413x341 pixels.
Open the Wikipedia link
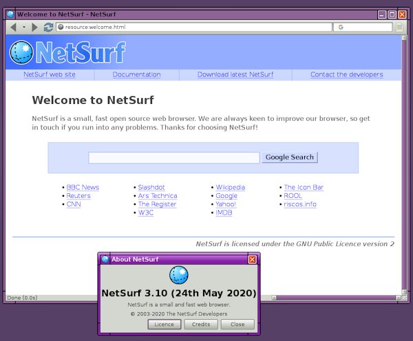(231, 187)
